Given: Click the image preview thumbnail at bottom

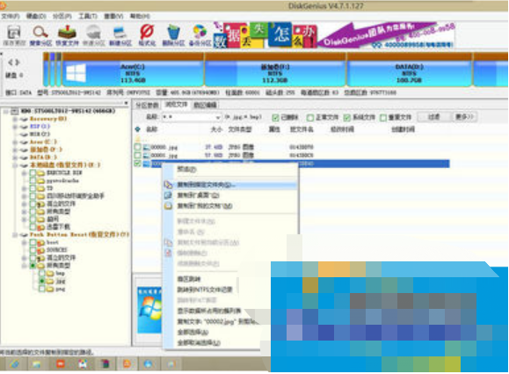Looking at the screenshot, I should pos(149,310).
